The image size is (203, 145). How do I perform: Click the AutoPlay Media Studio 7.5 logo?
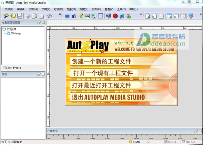coord(88,46)
